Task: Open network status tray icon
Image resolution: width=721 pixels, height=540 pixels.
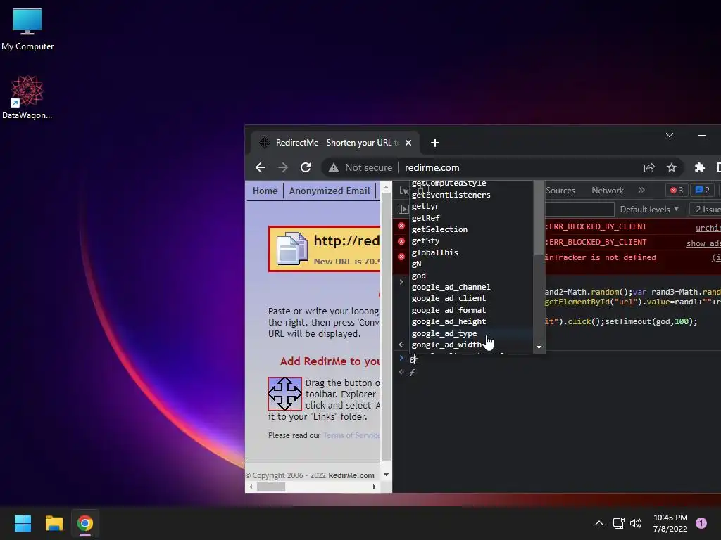Action: pyautogui.click(x=618, y=523)
